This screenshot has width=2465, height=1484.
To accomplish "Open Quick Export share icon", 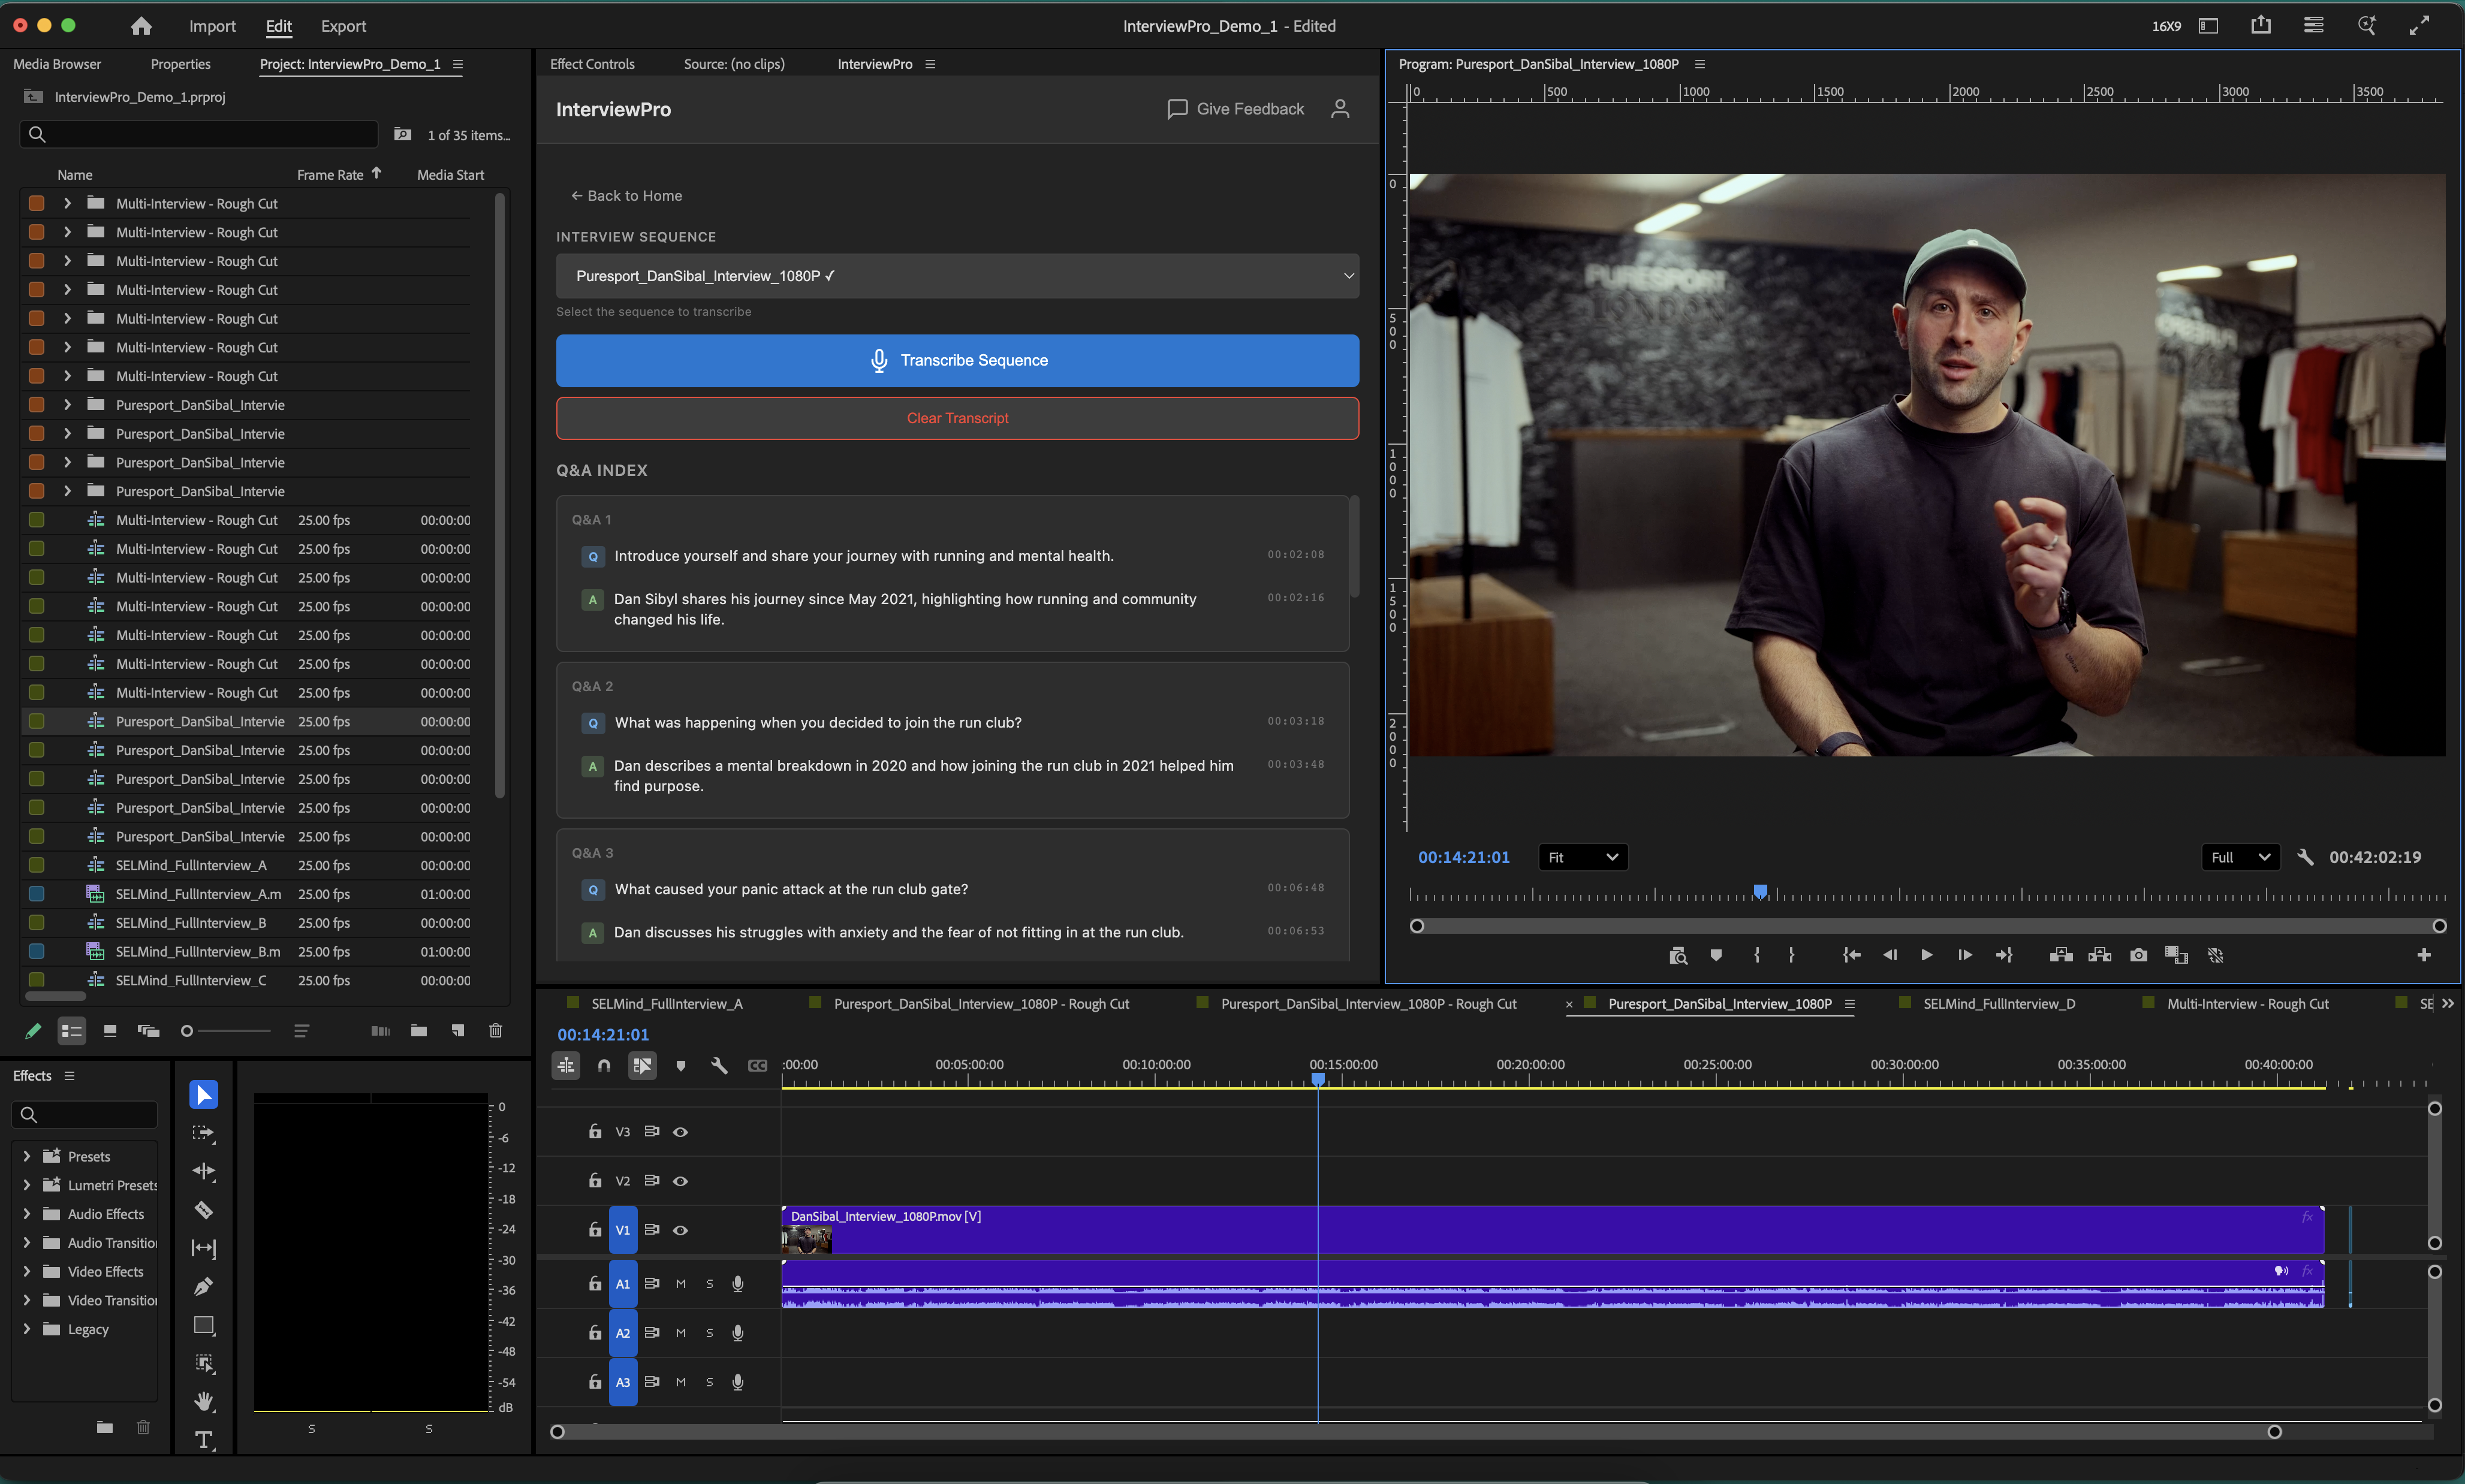I will coord(2260,26).
